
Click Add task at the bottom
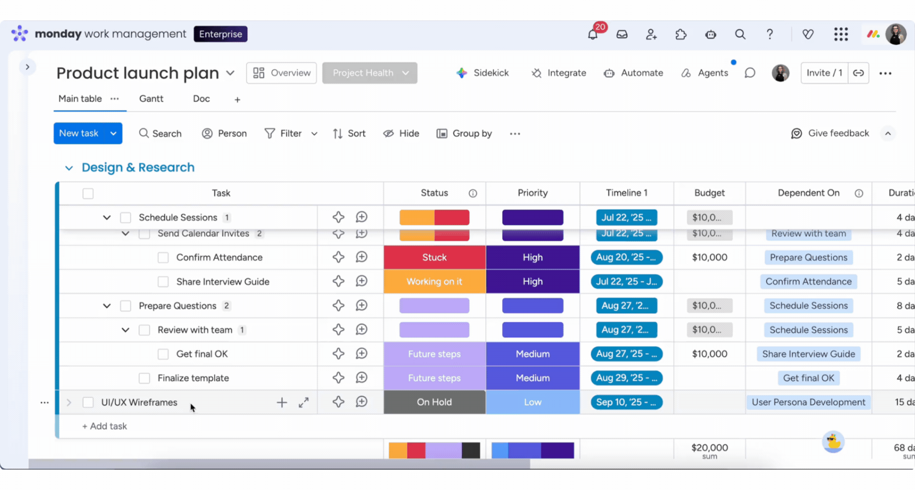[x=105, y=426]
